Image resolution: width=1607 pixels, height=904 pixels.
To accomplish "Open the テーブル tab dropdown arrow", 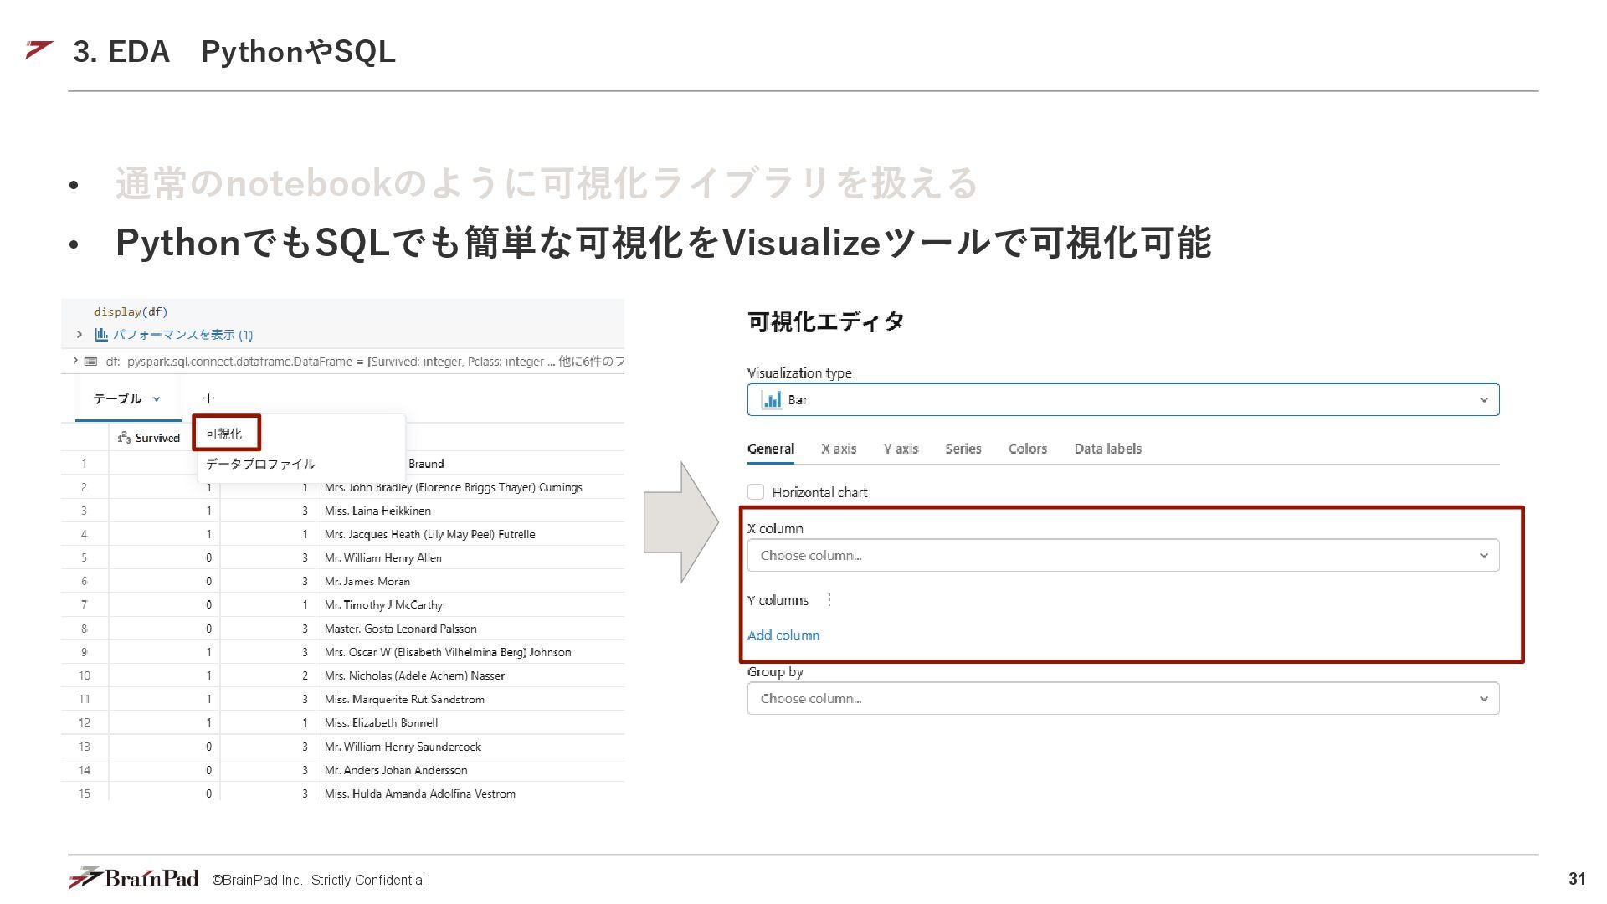I will click(157, 399).
